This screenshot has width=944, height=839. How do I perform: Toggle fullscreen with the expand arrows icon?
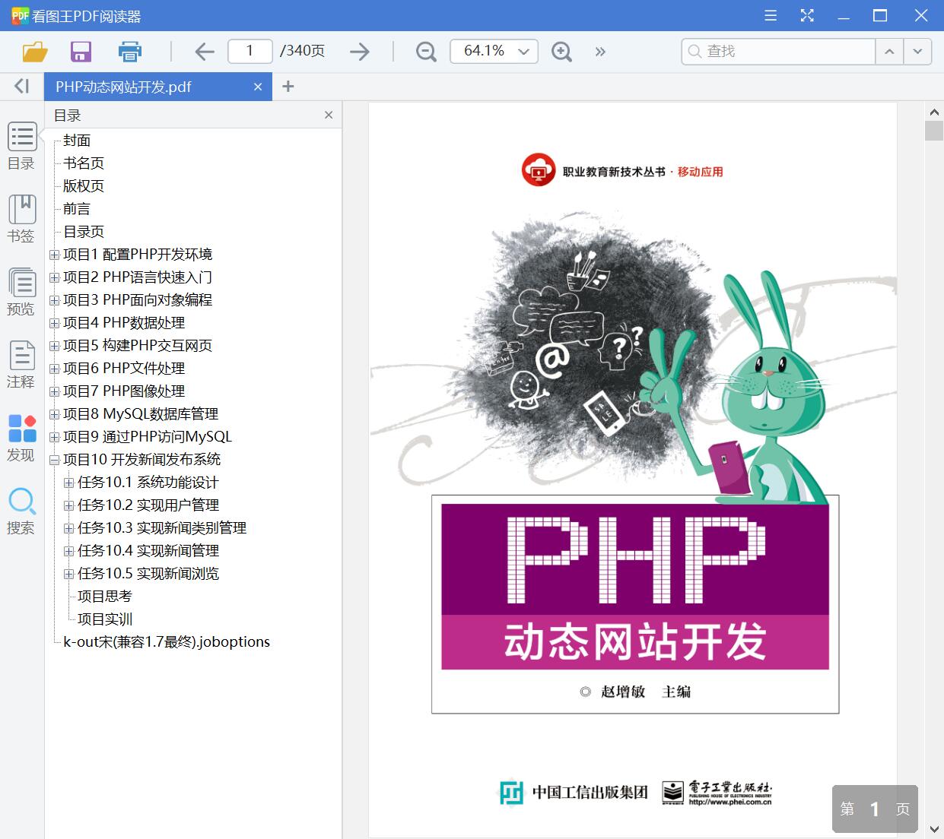807,15
